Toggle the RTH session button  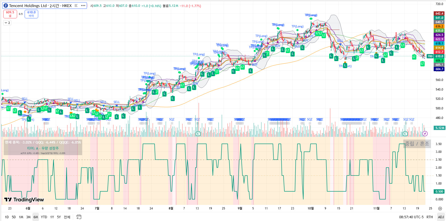coord(430,217)
